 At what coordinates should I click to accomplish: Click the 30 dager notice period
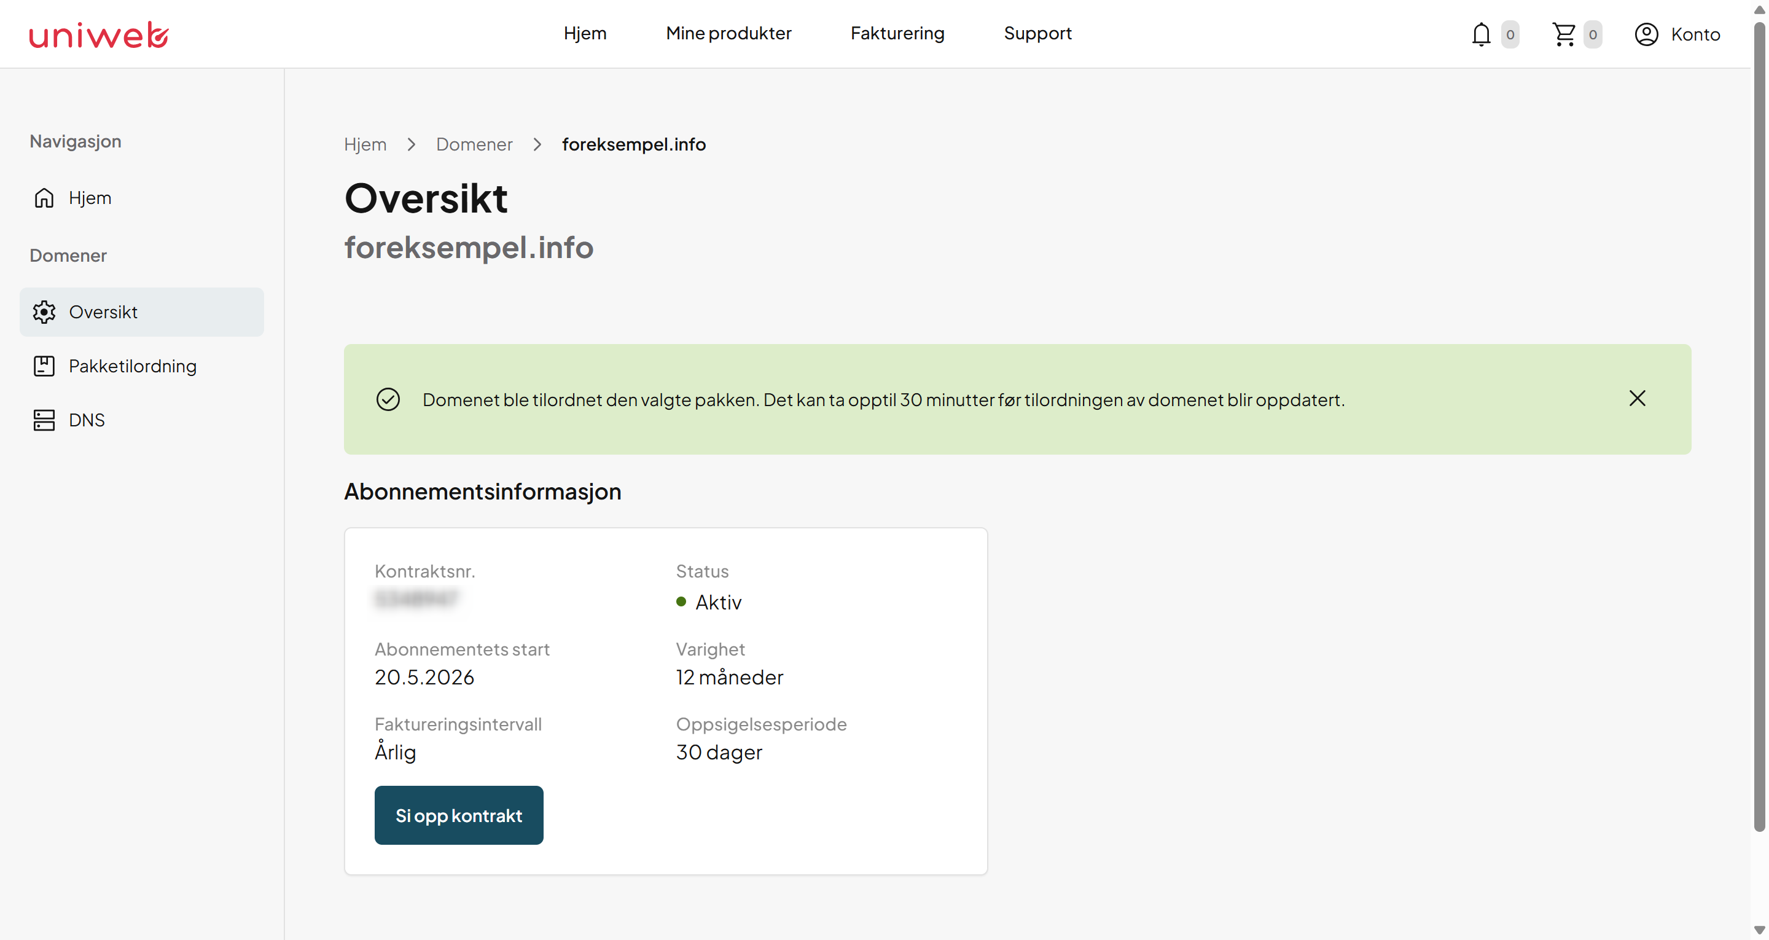pyautogui.click(x=719, y=752)
